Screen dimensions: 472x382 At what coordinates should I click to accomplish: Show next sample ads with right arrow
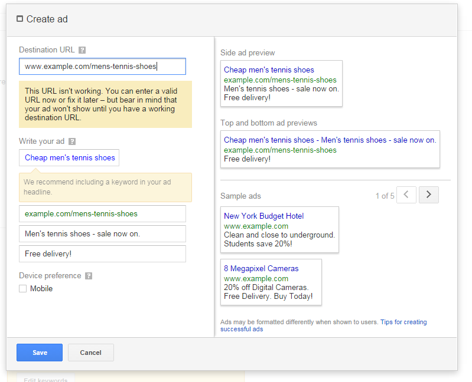coord(429,195)
